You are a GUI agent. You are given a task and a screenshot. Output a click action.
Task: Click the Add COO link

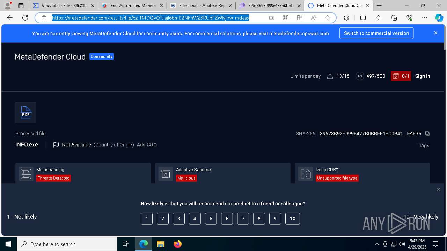[147, 145]
